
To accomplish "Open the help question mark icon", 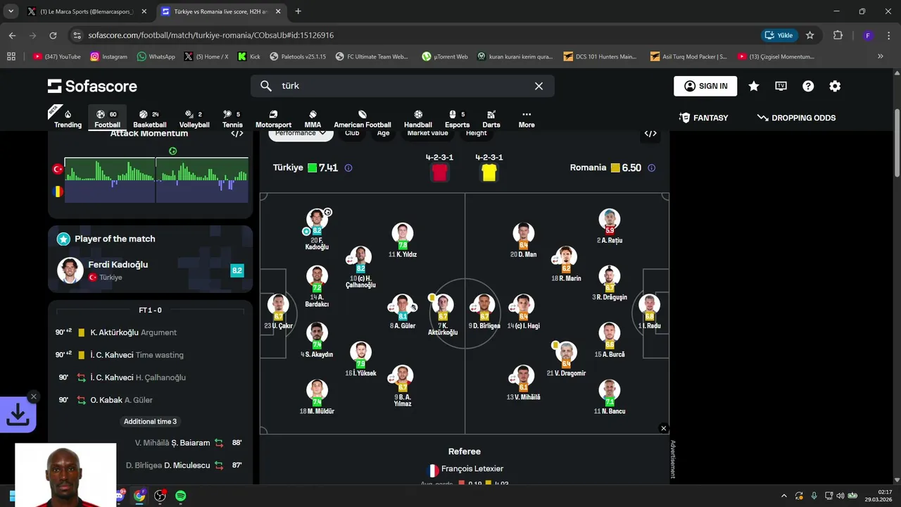I will click(808, 86).
